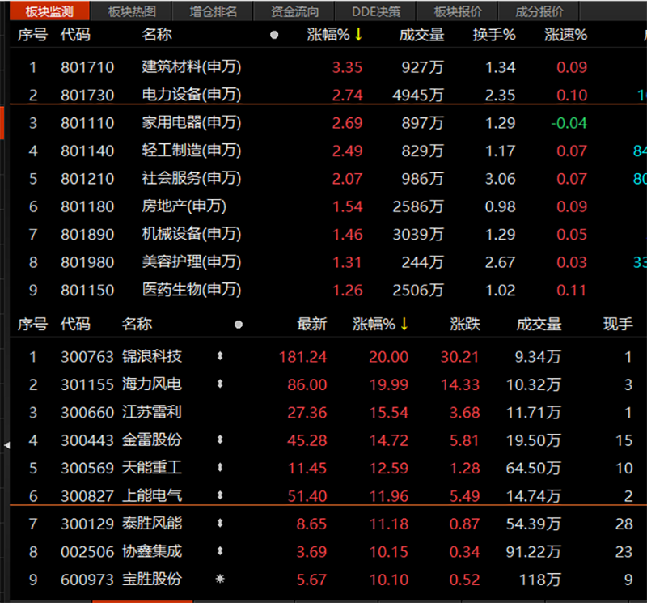Select stock 上能电气

pos(152,495)
